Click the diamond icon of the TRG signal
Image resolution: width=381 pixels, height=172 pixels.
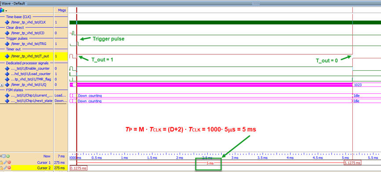point(7,44)
